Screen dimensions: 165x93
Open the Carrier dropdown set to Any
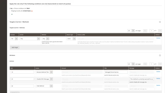[x=30, y=39]
